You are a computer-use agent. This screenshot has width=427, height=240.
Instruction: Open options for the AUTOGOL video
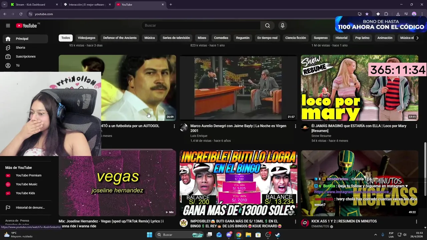[x=174, y=126]
